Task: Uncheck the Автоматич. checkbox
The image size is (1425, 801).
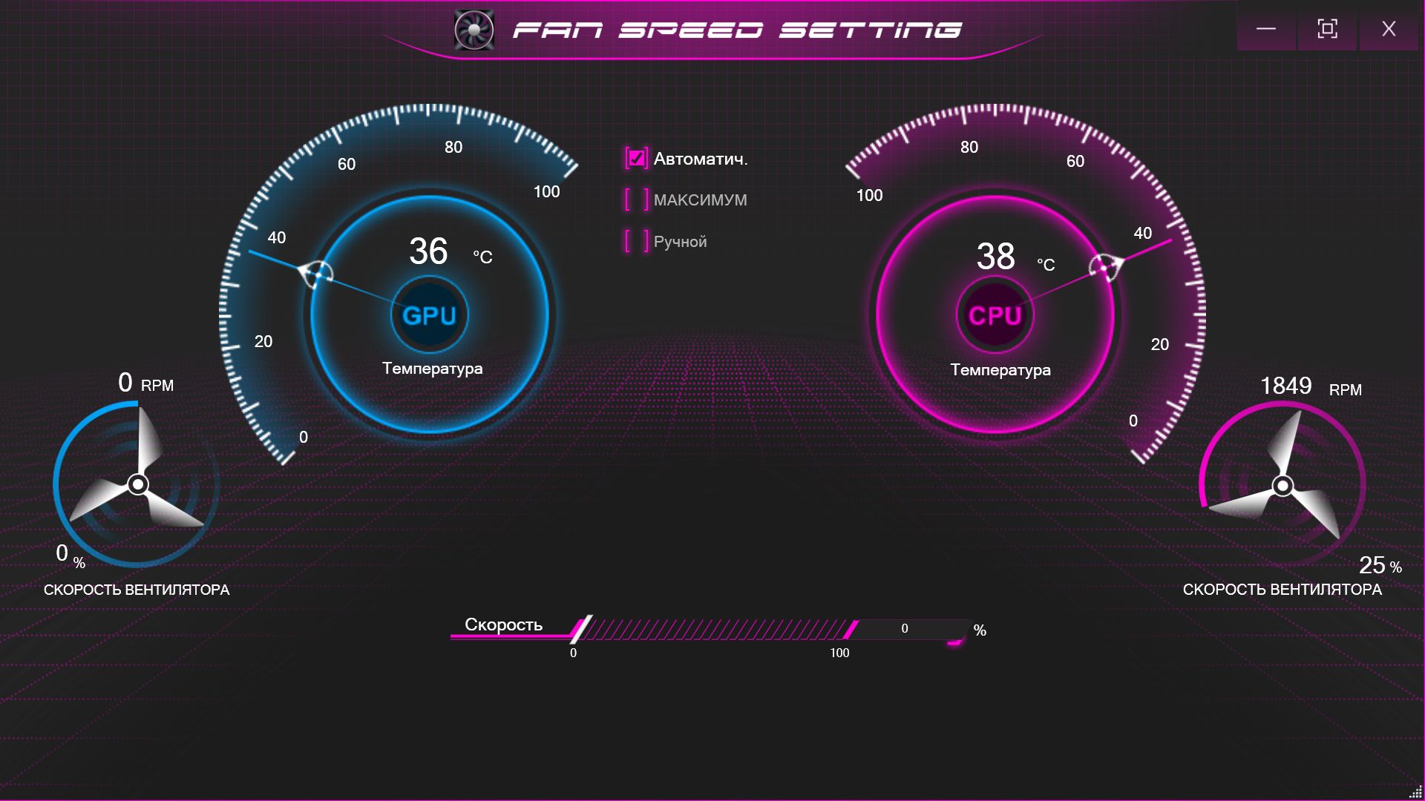Action: pyautogui.click(x=636, y=158)
